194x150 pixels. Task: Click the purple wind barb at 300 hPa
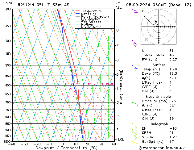(135, 11)
